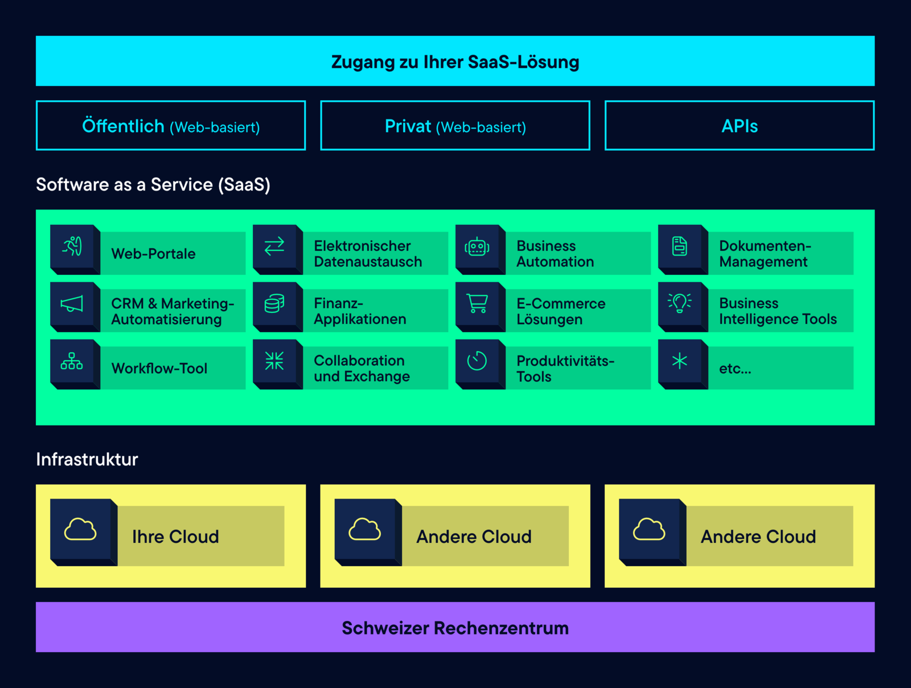Click the Business Intelligence lightbulb icon
911x688 pixels.
(680, 303)
